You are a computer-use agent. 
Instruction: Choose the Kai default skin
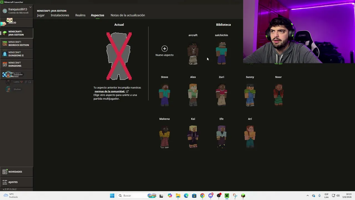193,137
